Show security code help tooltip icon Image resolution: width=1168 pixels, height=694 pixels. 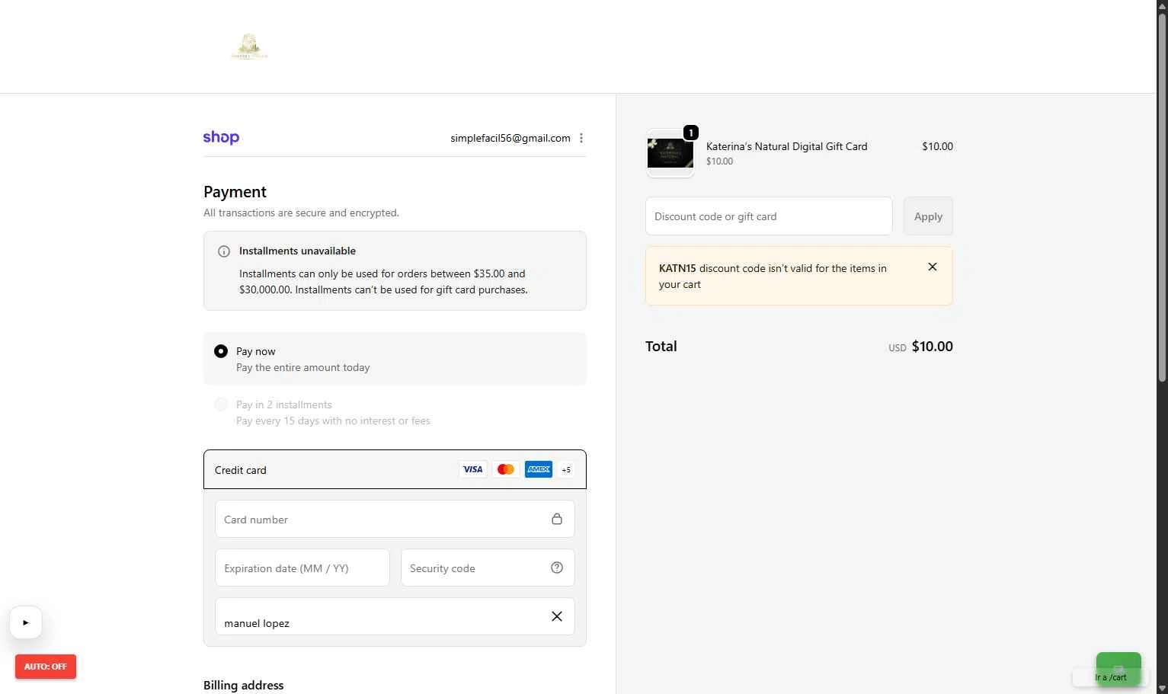[557, 568]
